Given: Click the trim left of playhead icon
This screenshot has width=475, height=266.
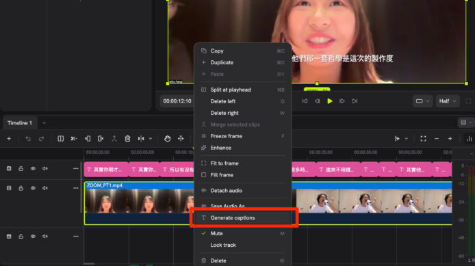Looking at the screenshot, I should [x=88, y=139].
